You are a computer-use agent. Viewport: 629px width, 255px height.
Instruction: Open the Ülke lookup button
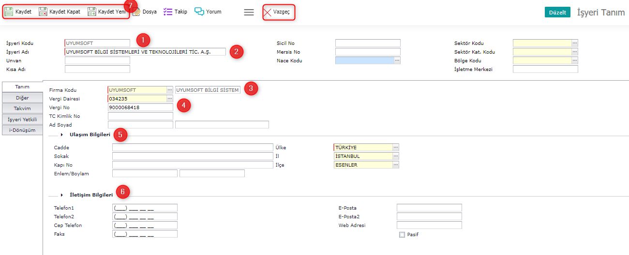click(396, 147)
